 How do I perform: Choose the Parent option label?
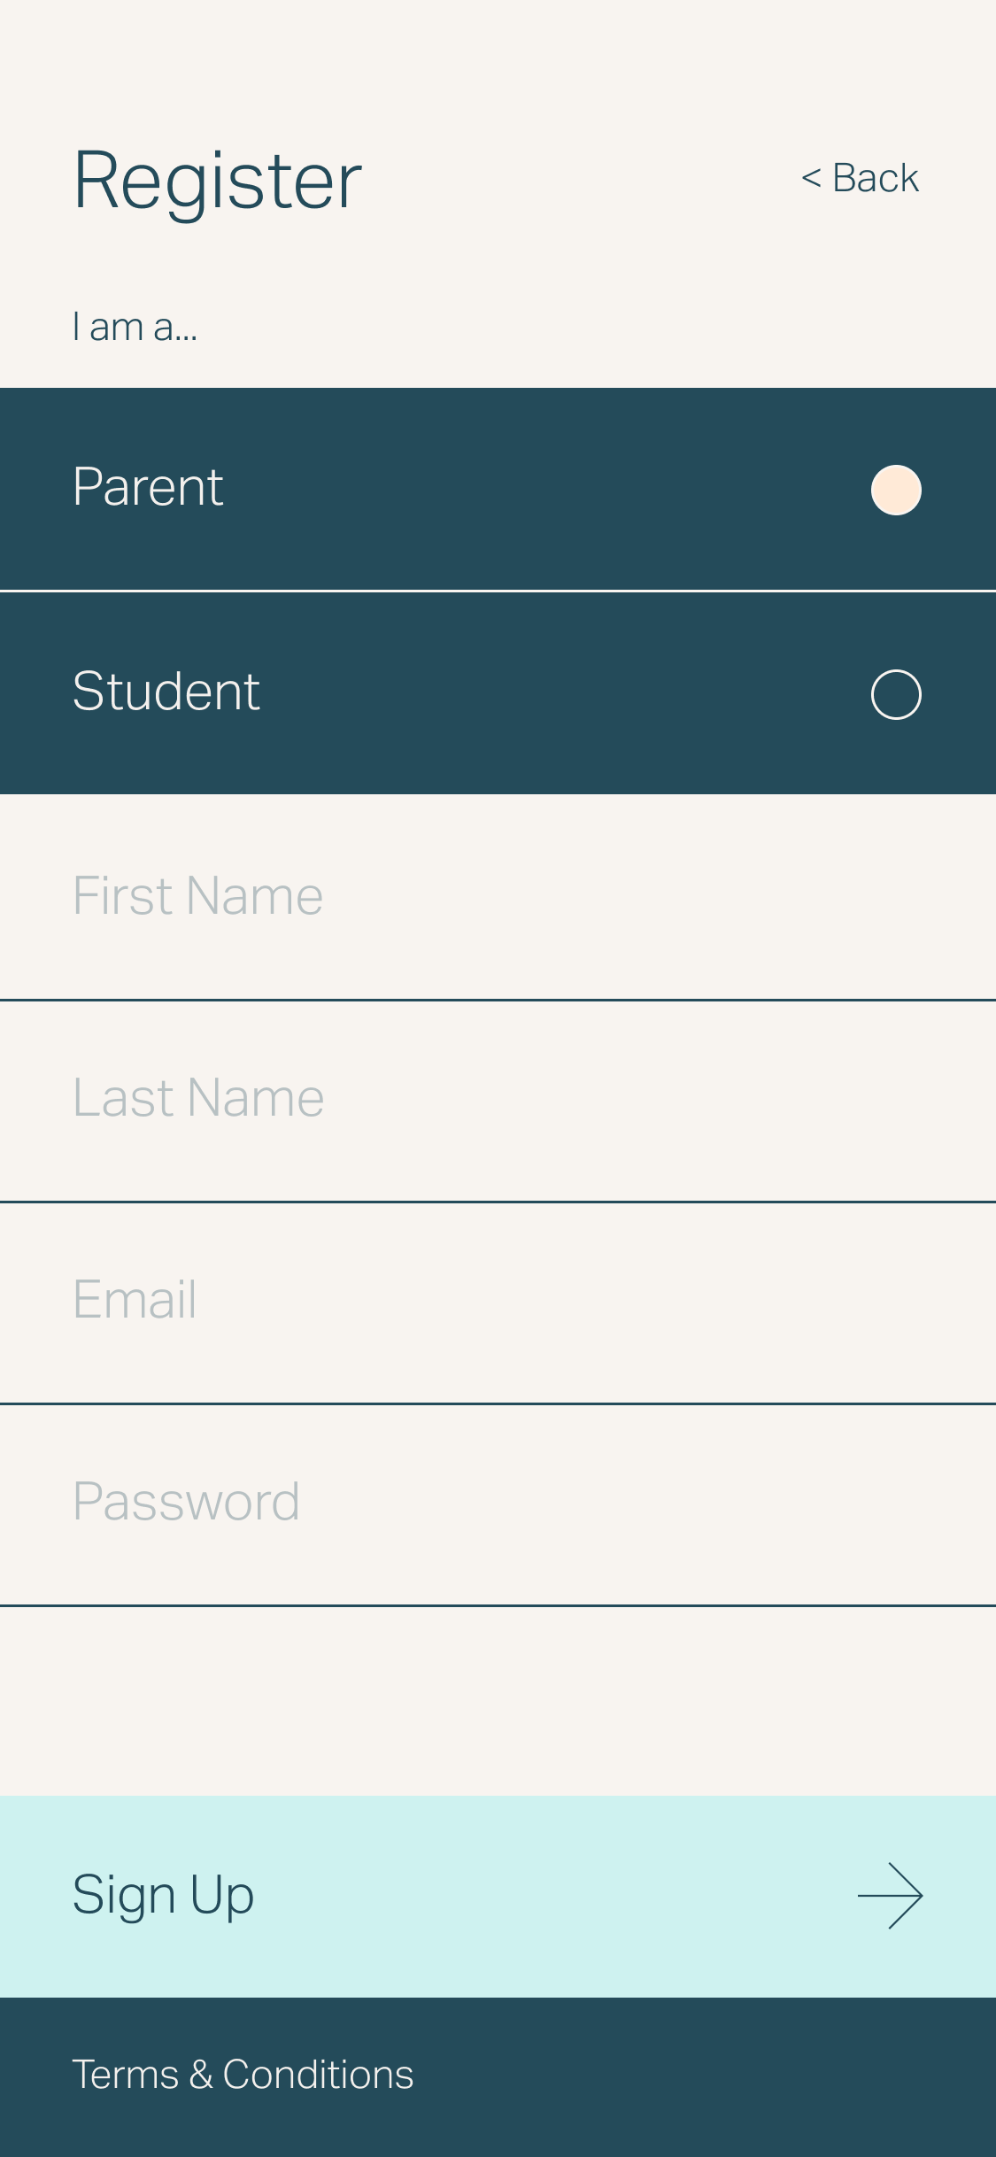(x=148, y=487)
